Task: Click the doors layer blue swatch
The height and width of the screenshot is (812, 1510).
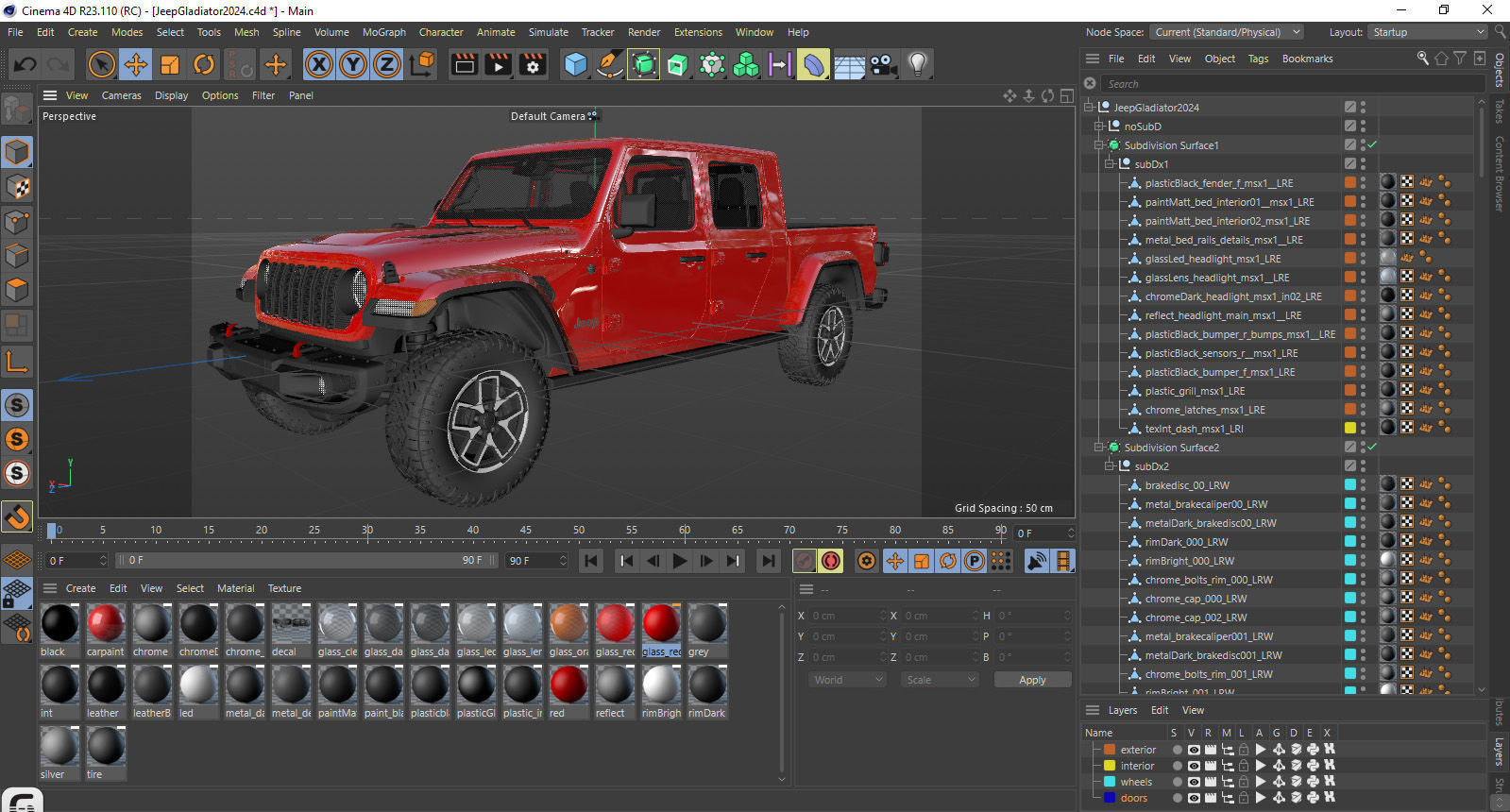Action: tap(1110, 798)
